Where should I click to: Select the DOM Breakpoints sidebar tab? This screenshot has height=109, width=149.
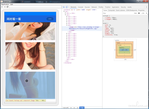click(x=132, y=10)
